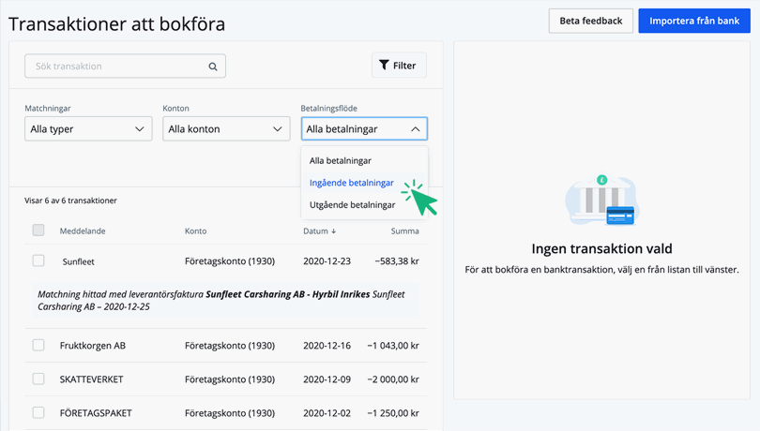
Task: Tick the select-all checkbox beside Meddelande
Action: coord(38,230)
